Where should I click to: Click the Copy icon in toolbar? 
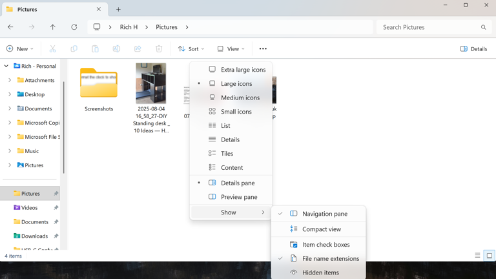[74, 48]
